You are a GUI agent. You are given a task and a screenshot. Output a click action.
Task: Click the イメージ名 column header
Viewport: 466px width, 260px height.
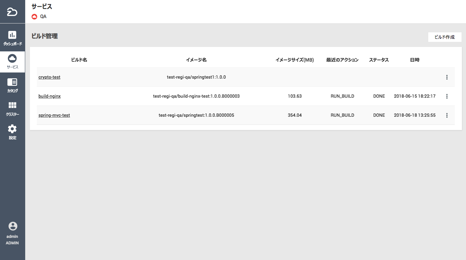point(196,60)
